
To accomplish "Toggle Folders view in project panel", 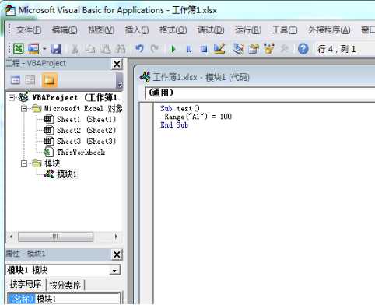I will (x=50, y=80).
